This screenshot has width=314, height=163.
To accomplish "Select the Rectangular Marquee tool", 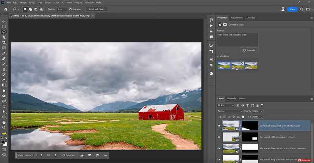I will (4, 27).
